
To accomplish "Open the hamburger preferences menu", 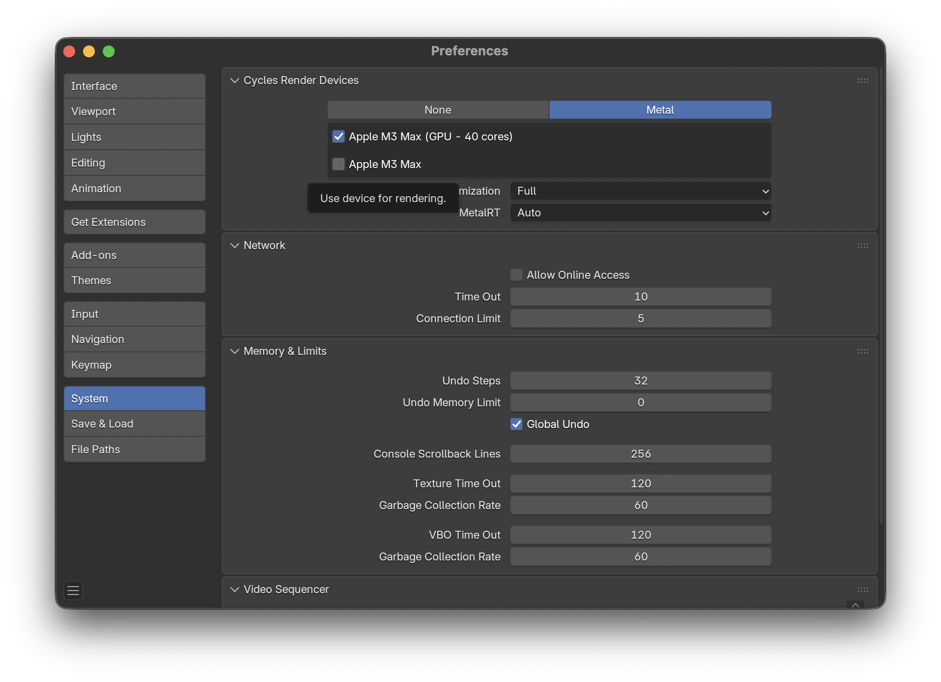I will click(73, 591).
